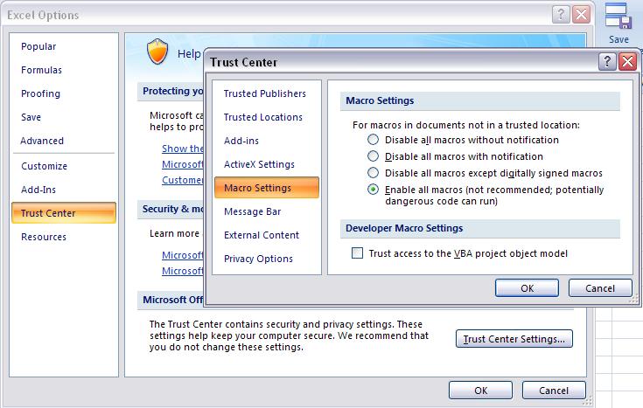Select Formulas in Excel Options sidebar
The width and height of the screenshot is (643, 408).
point(41,70)
